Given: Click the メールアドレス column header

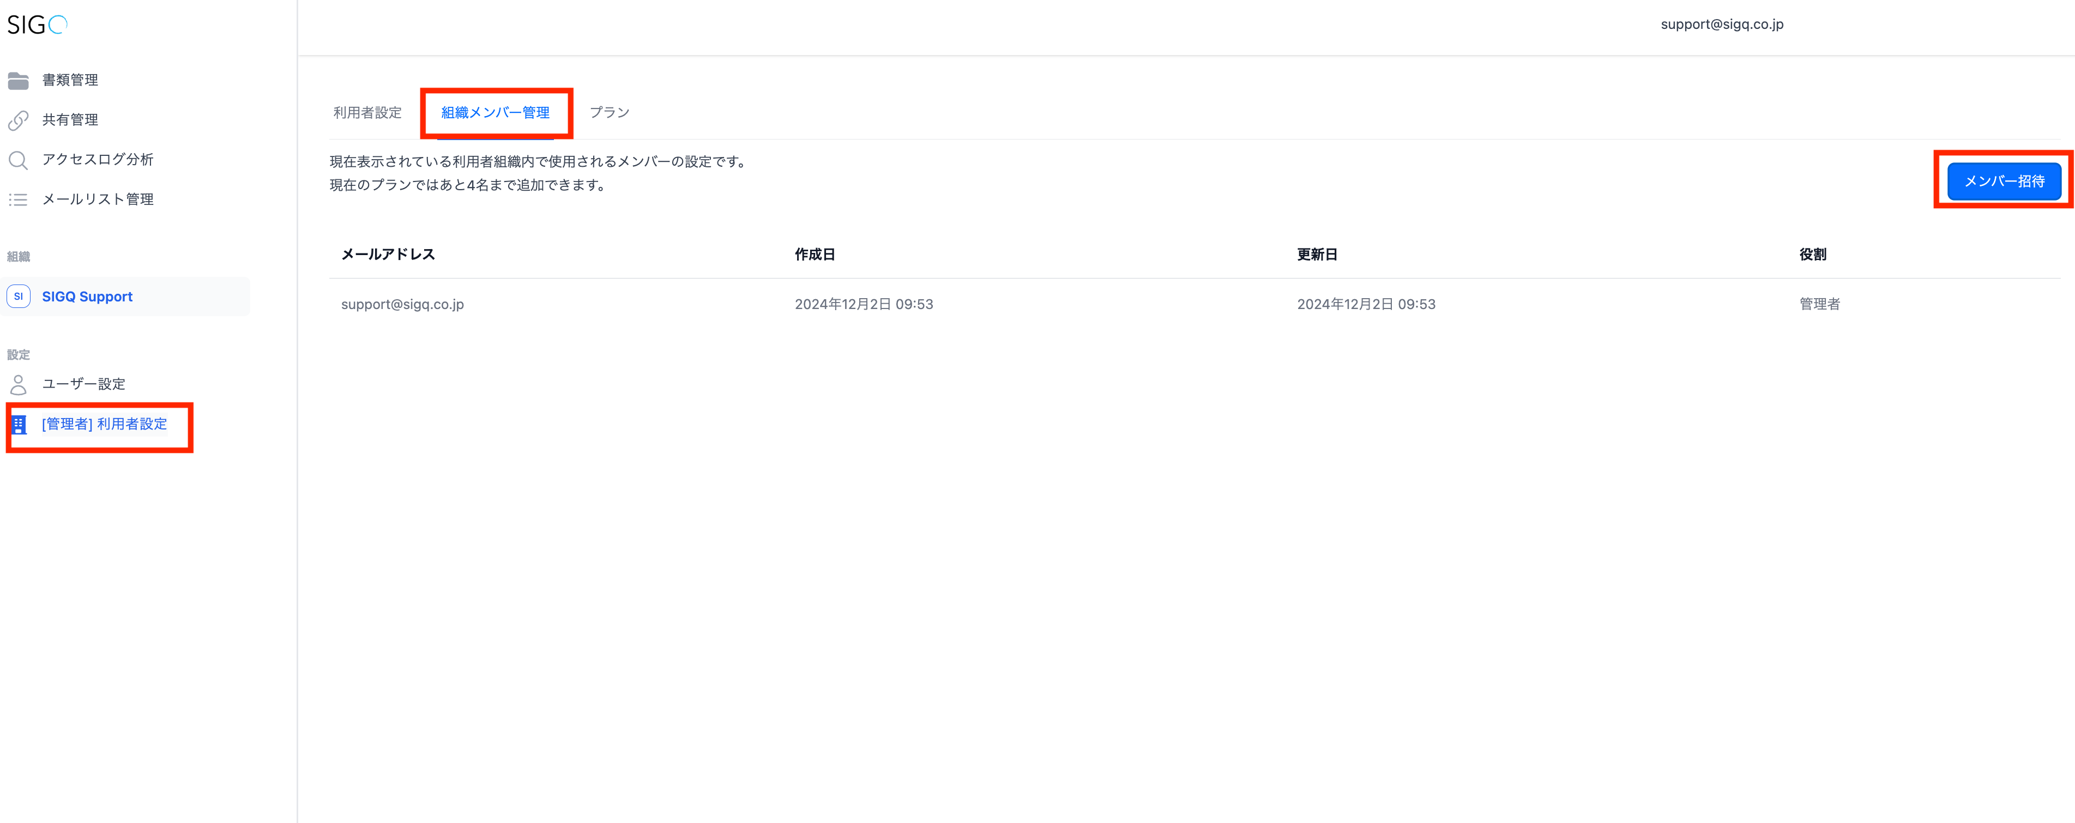Looking at the screenshot, I should (x=388, y=255).
